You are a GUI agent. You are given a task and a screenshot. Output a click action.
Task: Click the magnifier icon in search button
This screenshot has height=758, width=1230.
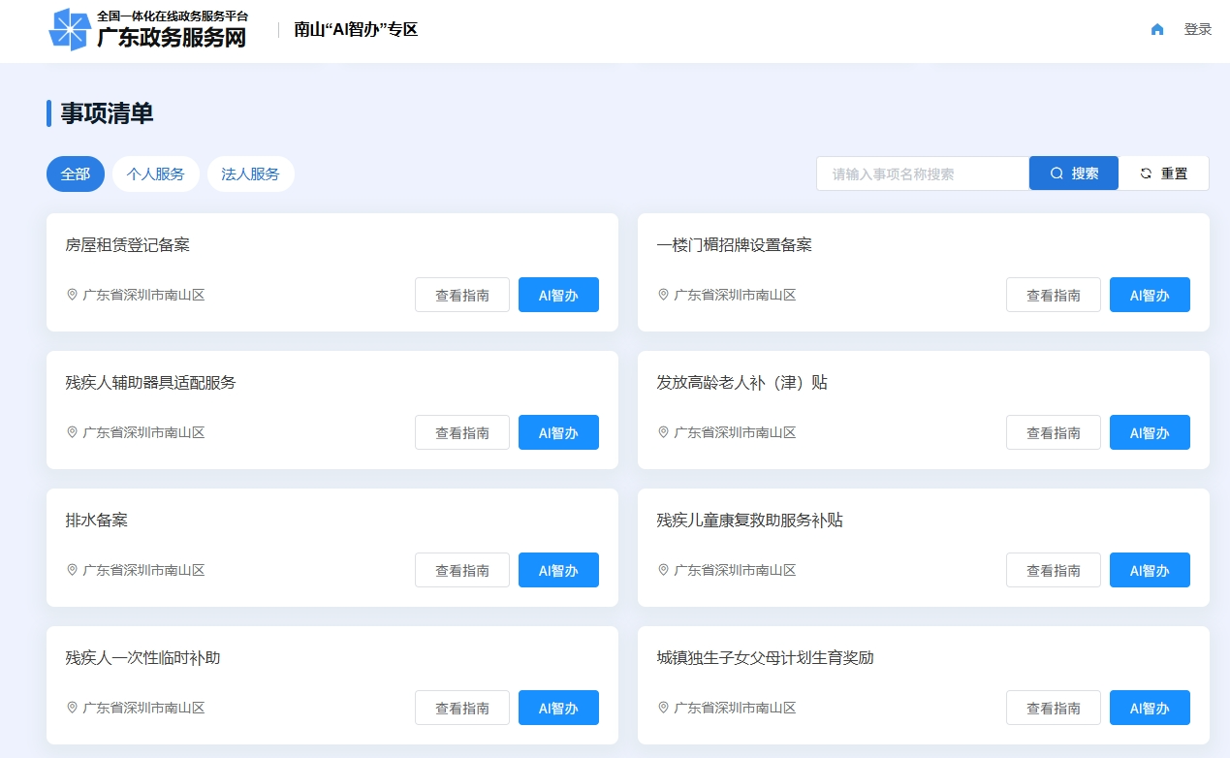click(x=1057, y=174)
